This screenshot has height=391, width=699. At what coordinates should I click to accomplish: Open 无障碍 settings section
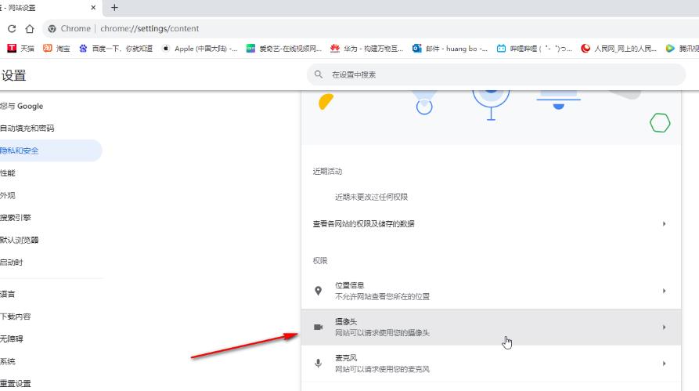click(12, 339)
